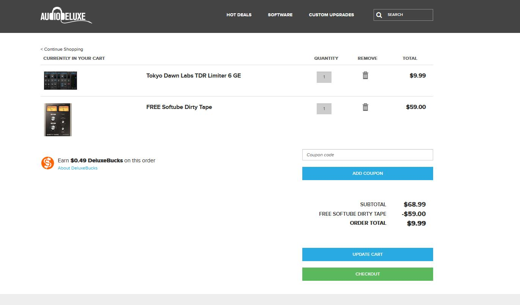The image size is (520, 305).
Task: Select the $68.99 subtotal amount
Action: (x=415, y=204)
